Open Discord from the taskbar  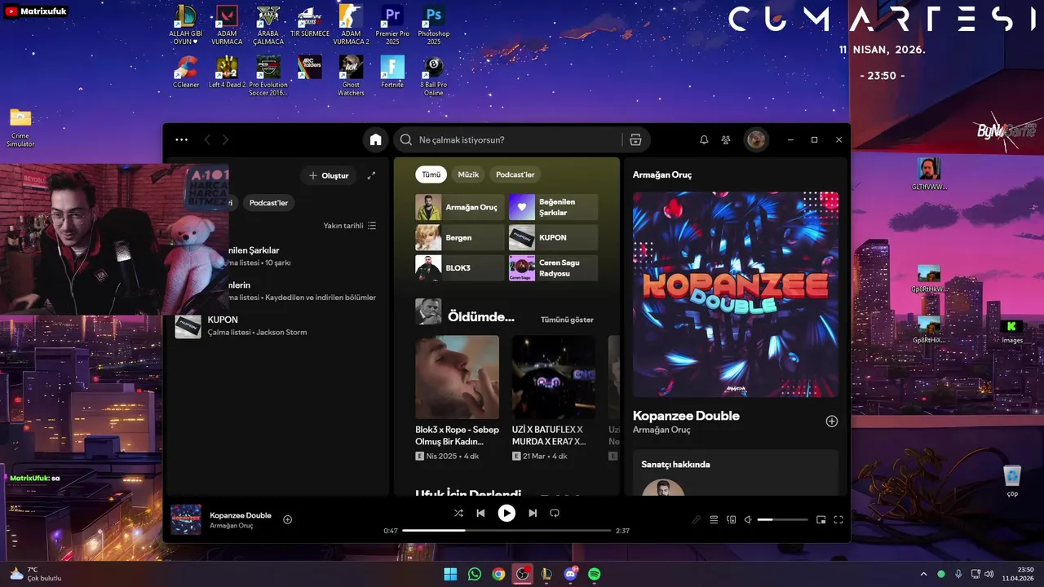571,574
